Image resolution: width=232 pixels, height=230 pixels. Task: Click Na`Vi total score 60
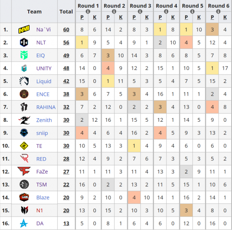tap(66, 29)
